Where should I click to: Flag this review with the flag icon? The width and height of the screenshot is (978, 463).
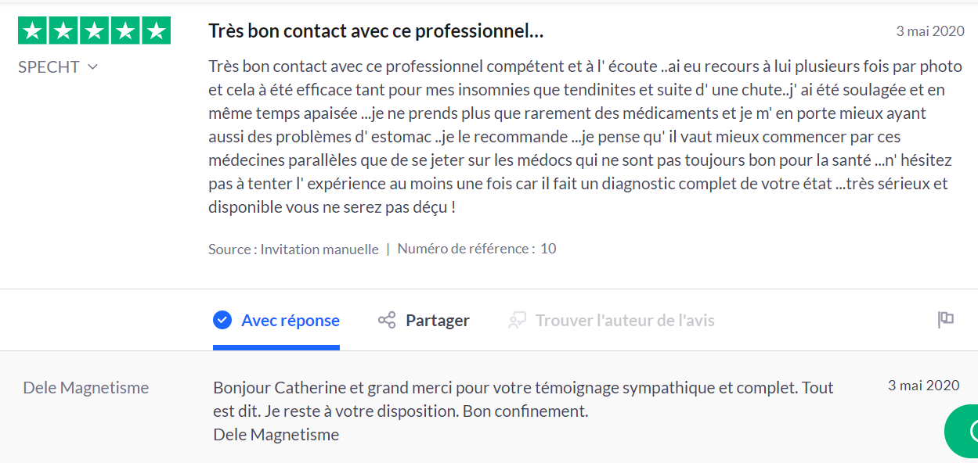pos(946,319)
